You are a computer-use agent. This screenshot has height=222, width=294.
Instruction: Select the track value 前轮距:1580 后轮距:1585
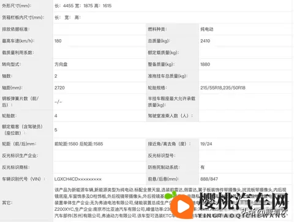click(79, 144)
